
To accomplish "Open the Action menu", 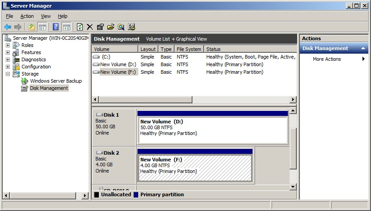I will [27, 16].
